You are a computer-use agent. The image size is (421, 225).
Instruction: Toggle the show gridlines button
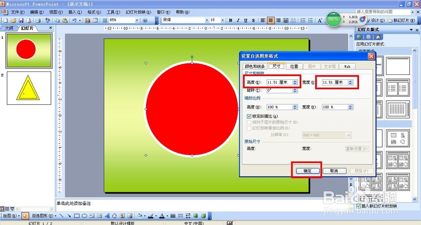point(105,20)
